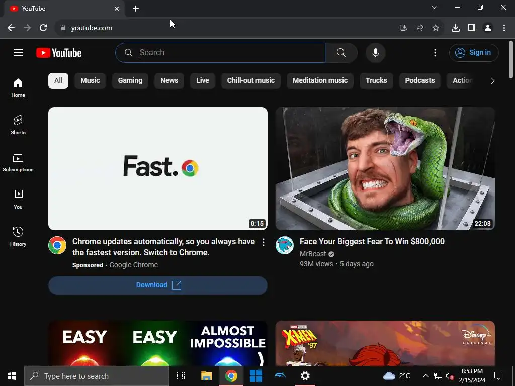Share this page via address bar icon
This screenshot has height=386, width=515.
point(419,28)
